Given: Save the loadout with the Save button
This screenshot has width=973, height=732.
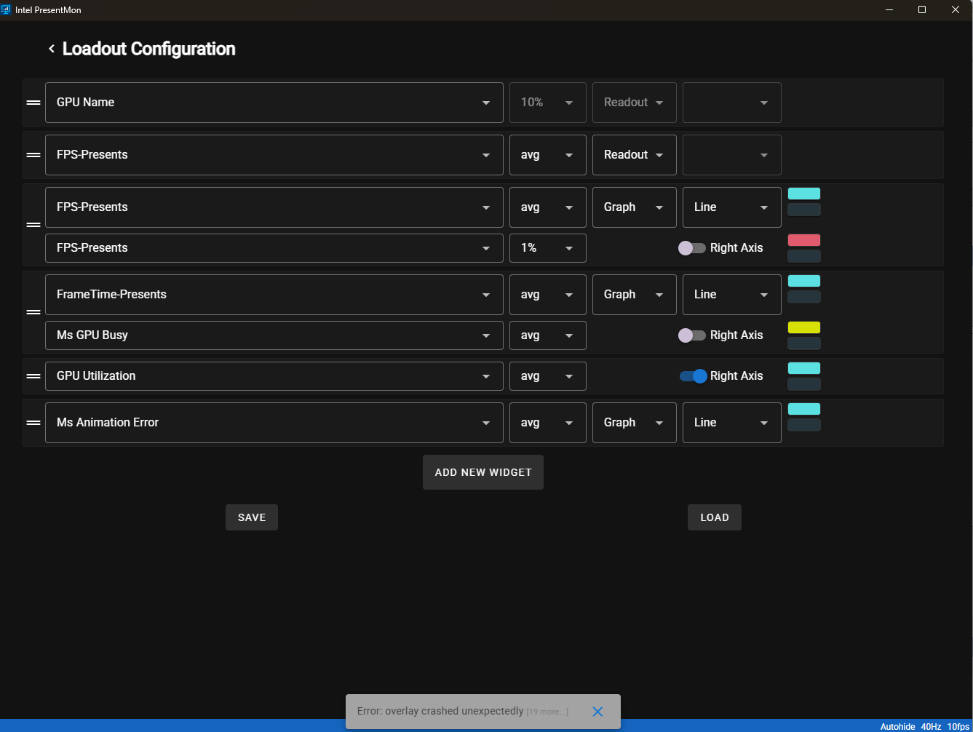Looking at the screenshot, I should (252, 517).
